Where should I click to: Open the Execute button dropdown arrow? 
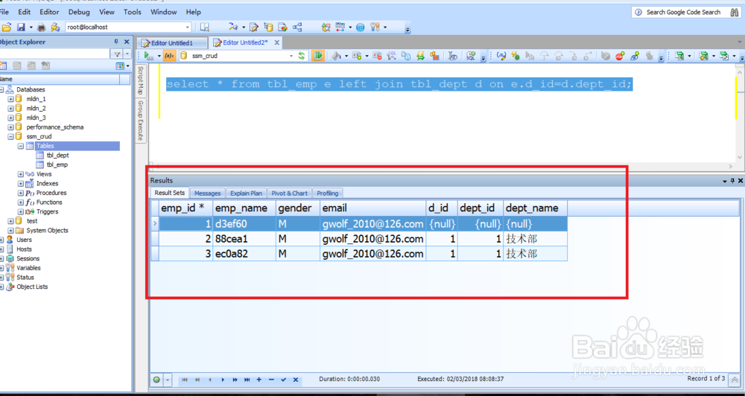[x=159, y=56]
